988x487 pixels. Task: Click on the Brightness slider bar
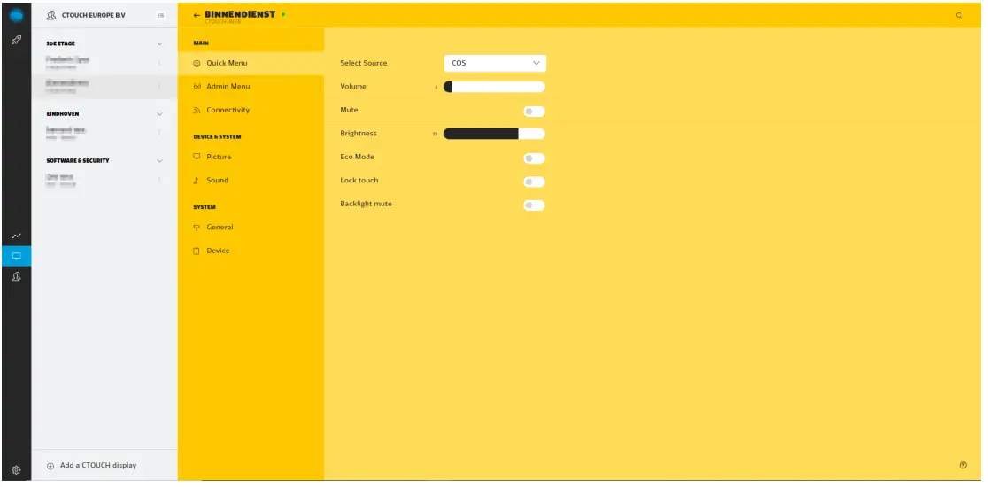(x=494, y=134)
